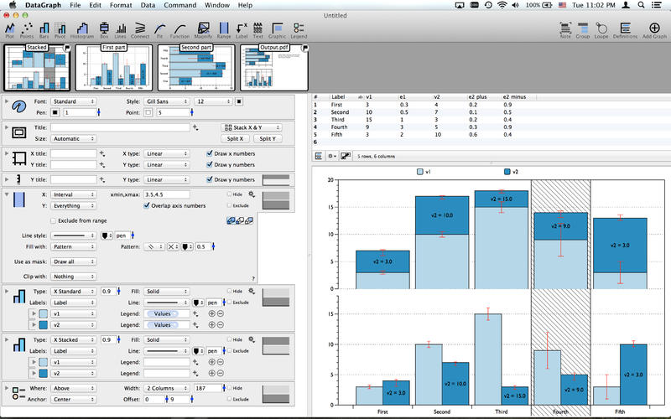
Task: Open the Loupe tool
Action: click(x=601, y=30)
